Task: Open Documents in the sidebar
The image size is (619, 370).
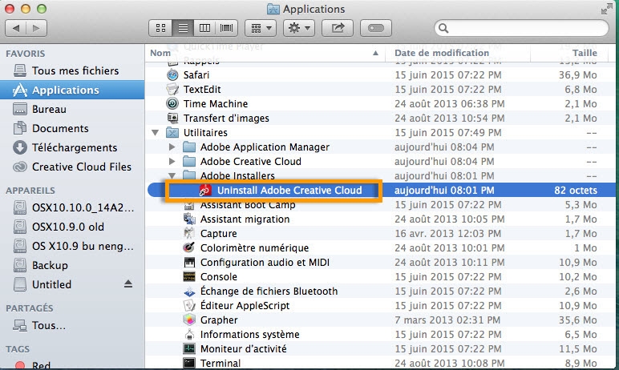Action: click(x=72, y=129)
